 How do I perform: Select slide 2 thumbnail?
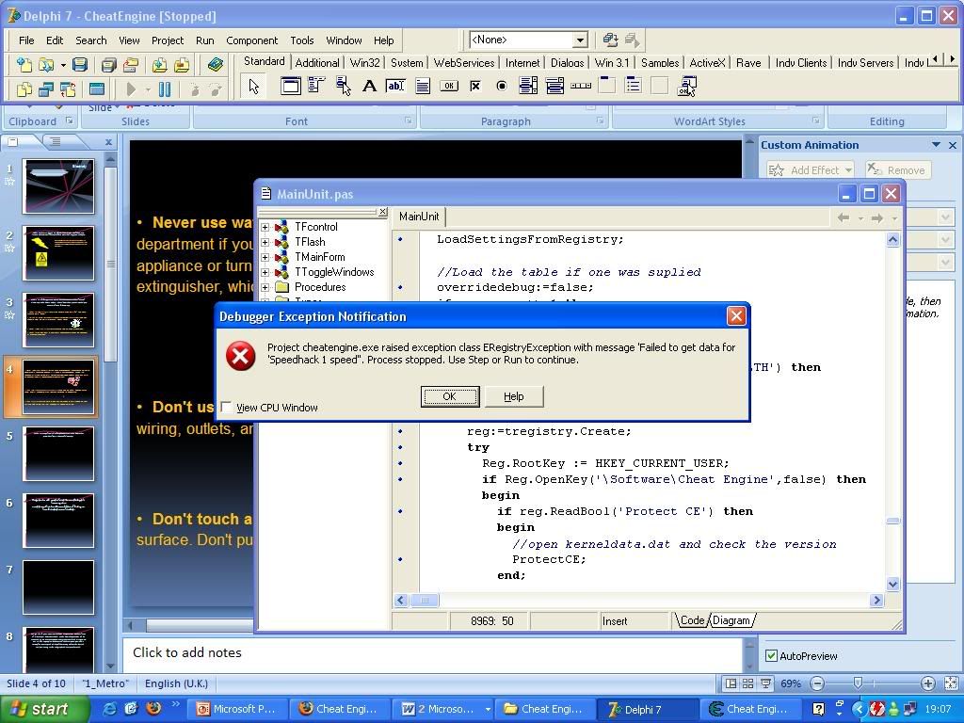[58, 252]
